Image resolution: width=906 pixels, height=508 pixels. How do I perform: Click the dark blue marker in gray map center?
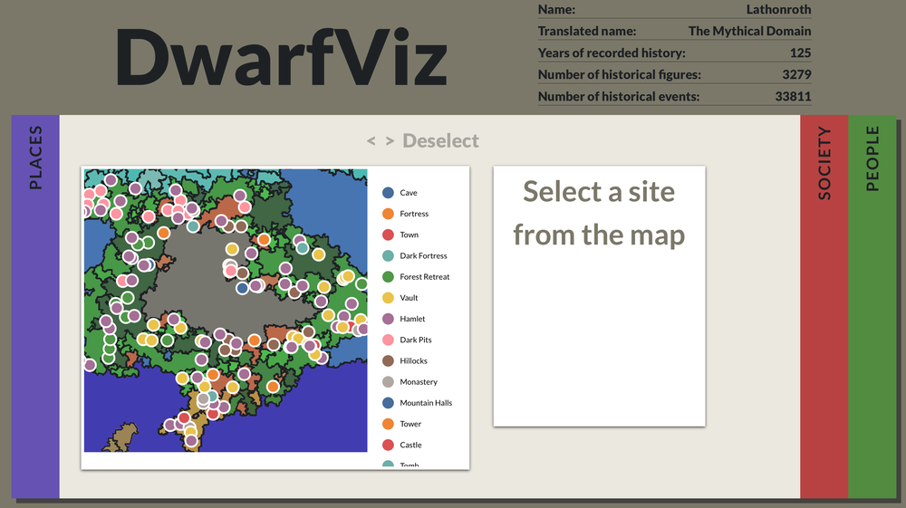[242, 288]
